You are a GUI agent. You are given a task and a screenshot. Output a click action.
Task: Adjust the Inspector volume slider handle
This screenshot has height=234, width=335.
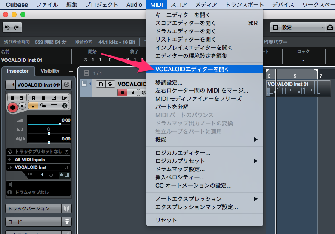click(61, 124)
